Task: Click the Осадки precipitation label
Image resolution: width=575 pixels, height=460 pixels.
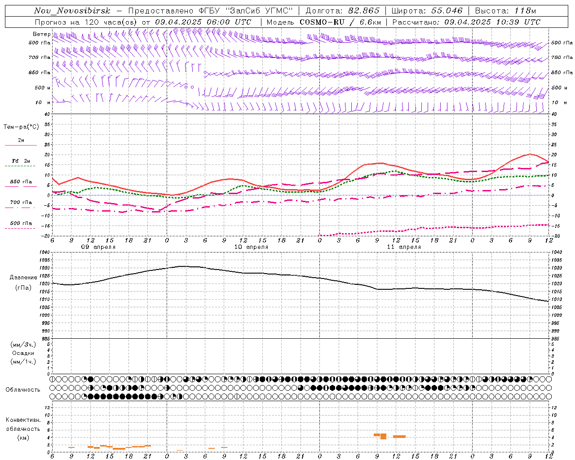Action: [23, 353]
